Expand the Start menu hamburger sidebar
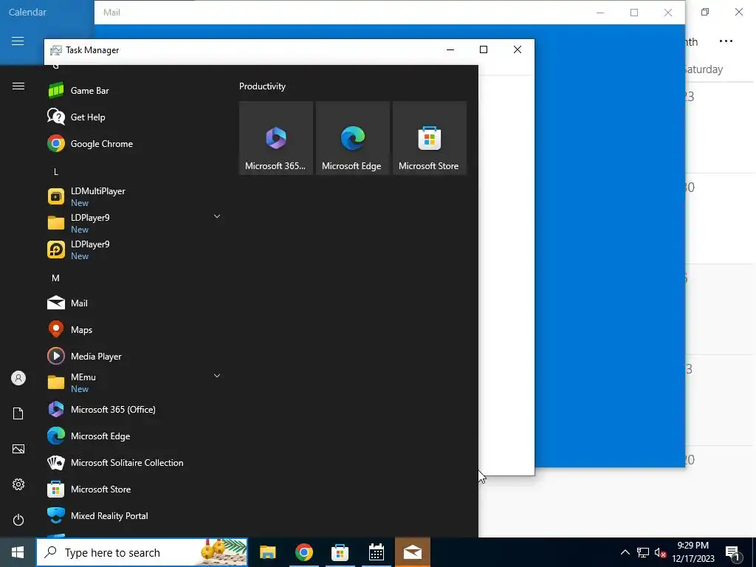The width and height of the screenshot is (756, 567). (x=18, y=86)
